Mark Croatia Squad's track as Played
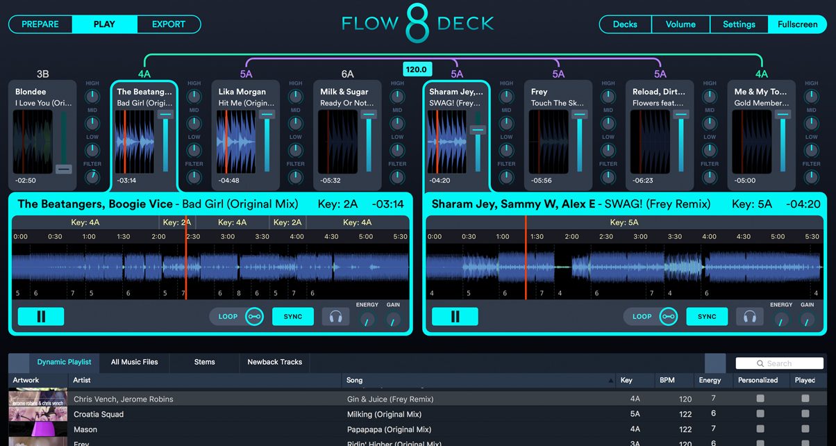 [x=806, y=414]
